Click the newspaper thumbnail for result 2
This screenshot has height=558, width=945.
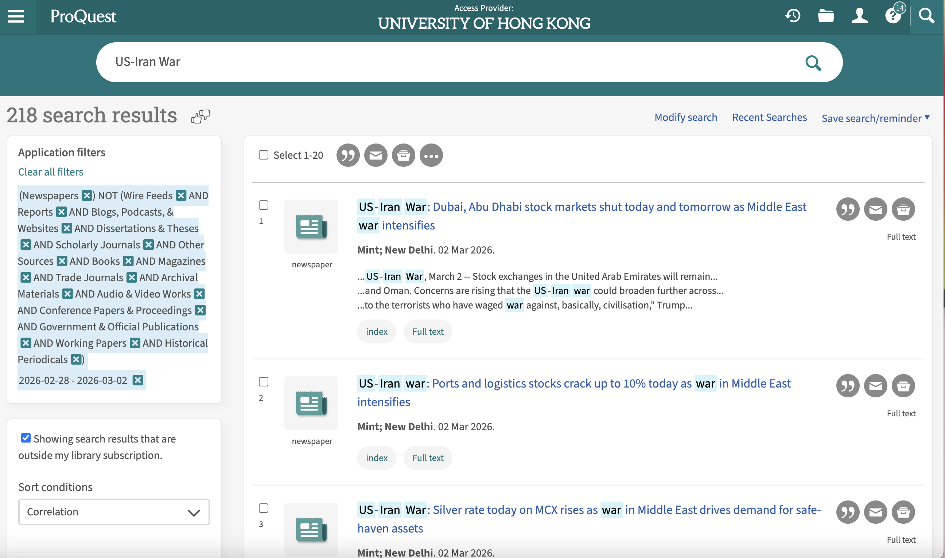point(311,403)
